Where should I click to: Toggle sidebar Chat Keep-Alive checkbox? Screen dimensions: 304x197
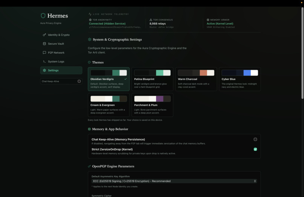[x=79, y=81]
